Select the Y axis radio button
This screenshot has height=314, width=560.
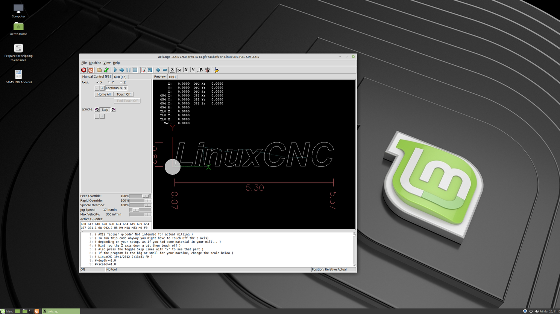click(x=109, y=82)
